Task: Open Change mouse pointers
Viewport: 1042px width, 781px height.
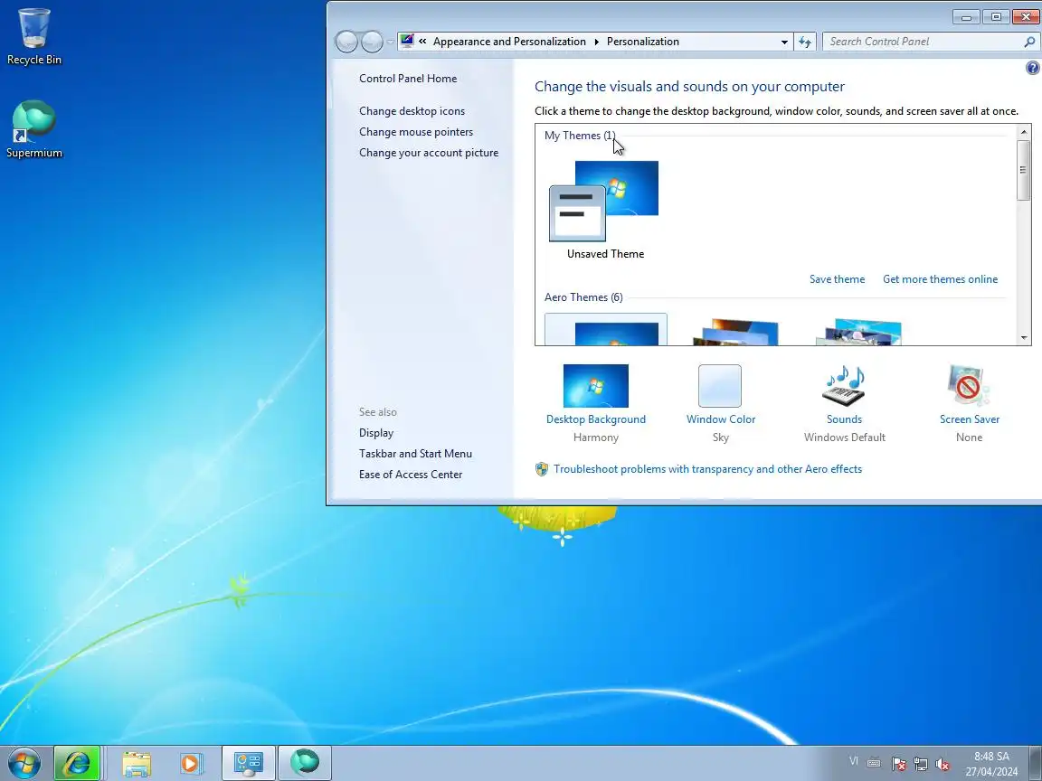Action: pyautogui.click(x=416, y=131)
